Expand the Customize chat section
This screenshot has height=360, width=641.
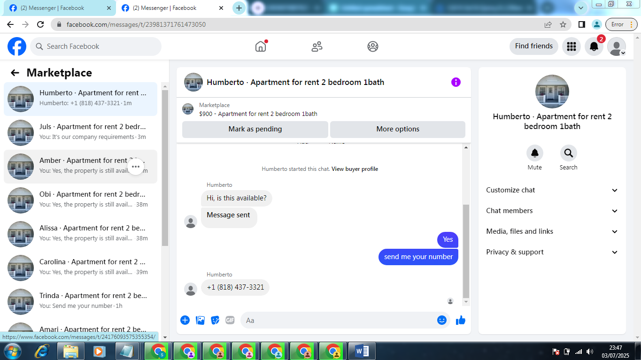(x=552, y=190)
